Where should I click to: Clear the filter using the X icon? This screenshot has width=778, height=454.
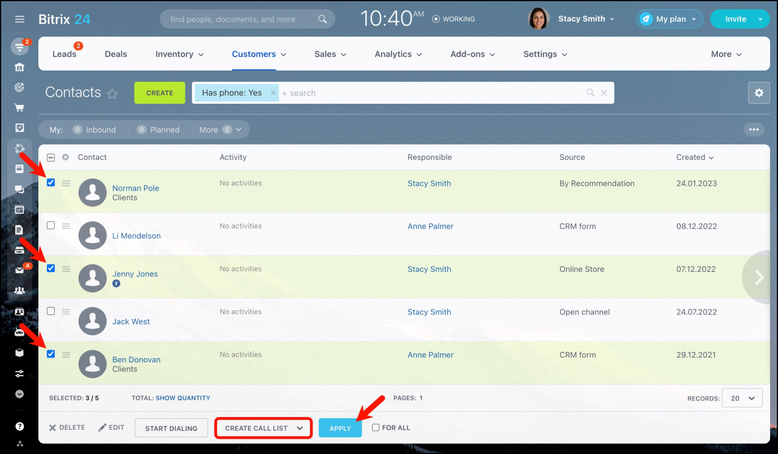(x=604, y=93)
